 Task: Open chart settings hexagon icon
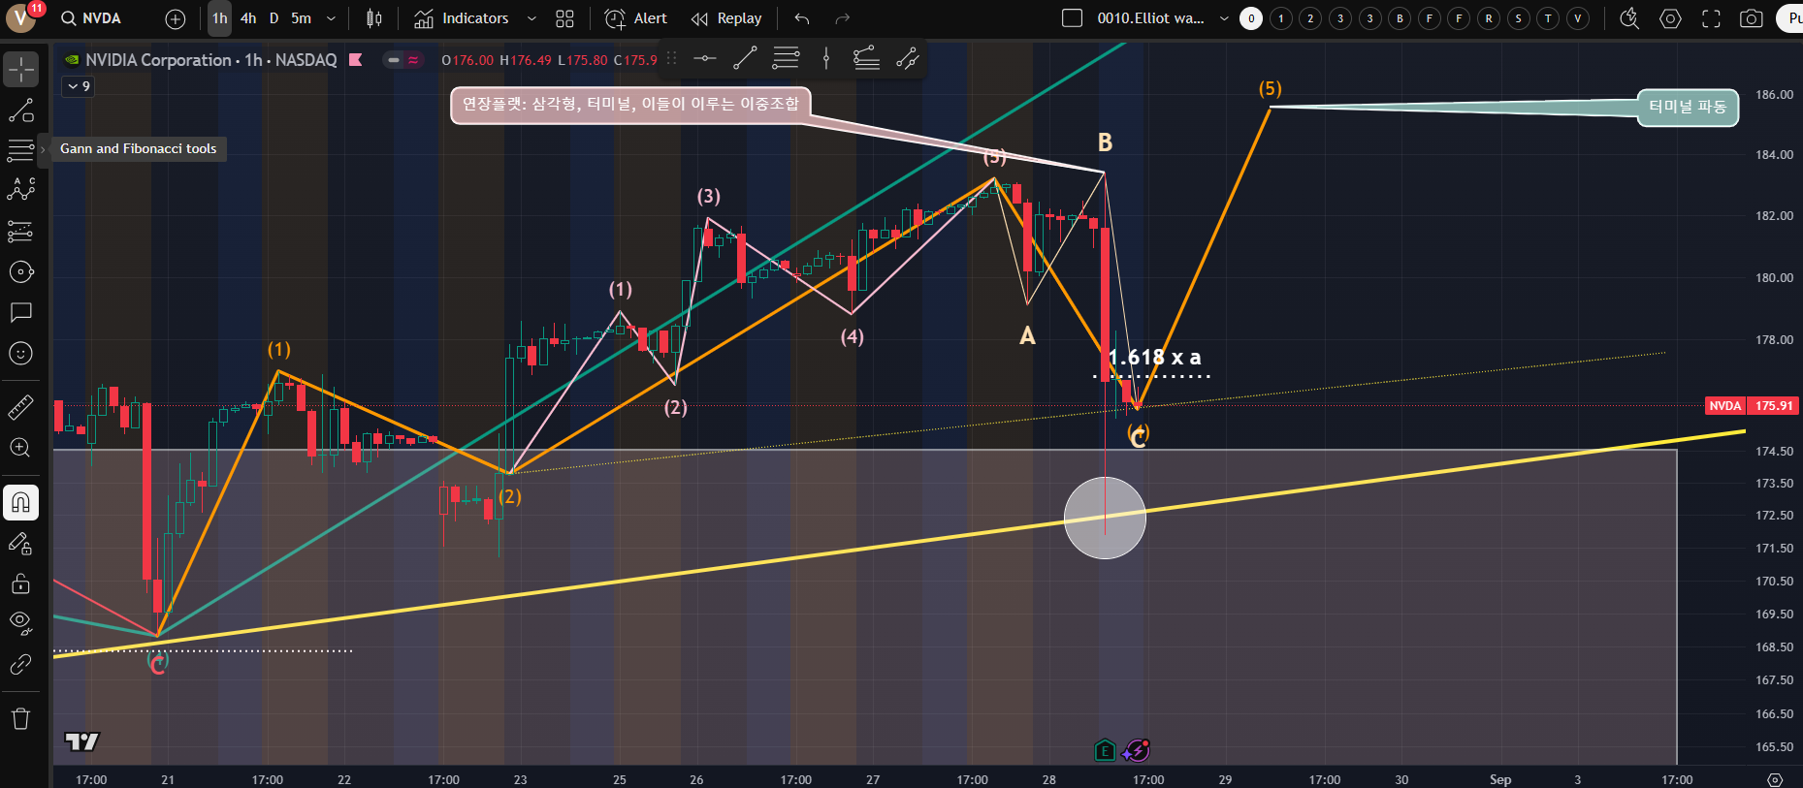(x=1670, y=18)
